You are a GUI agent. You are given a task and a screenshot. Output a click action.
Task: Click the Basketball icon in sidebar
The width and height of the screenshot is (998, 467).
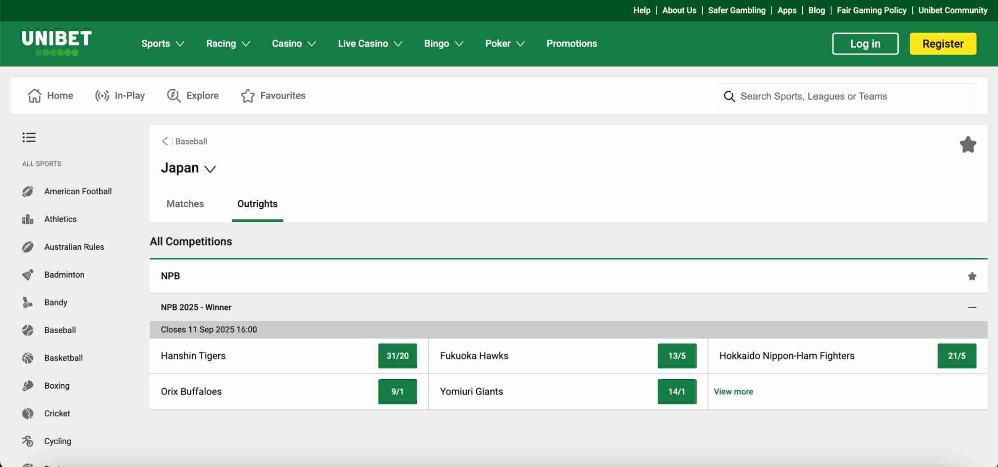click(x=28, y=358)
